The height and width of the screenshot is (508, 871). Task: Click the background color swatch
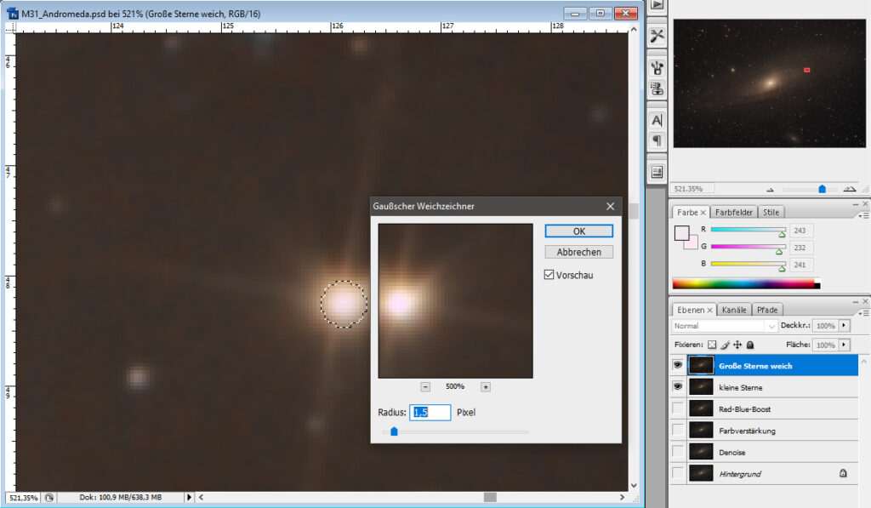coord(692,243)
